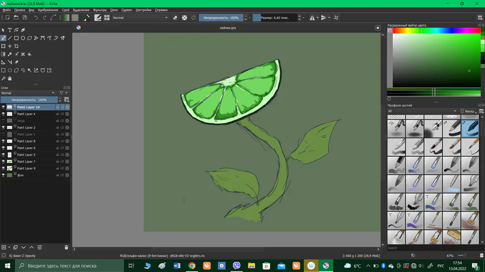Open Chrome from the taskbar
This screenshot has height=272, width=485.
click(x=192, y=266)
